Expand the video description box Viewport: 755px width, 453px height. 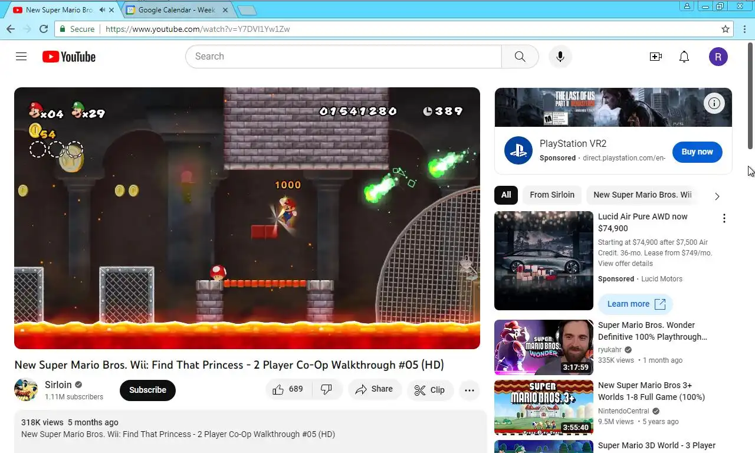tap(250, 432)
